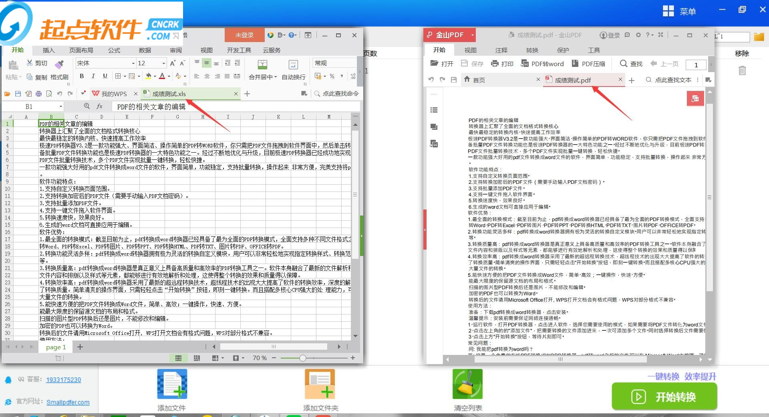Toggle left horizontal text alignment
Screen dimensions: 769x417
(197, 76)
